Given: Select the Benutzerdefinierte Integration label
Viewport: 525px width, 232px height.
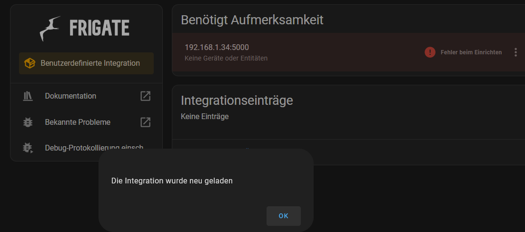Looking at the screenshot, I should (90, 63).
